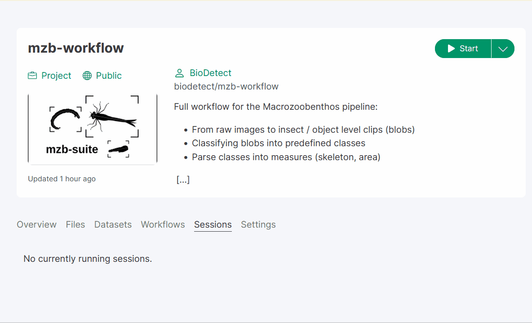Click the mzb-suite project thumbnail image
This screenshot has height=323, width=532.
[92, 130]
